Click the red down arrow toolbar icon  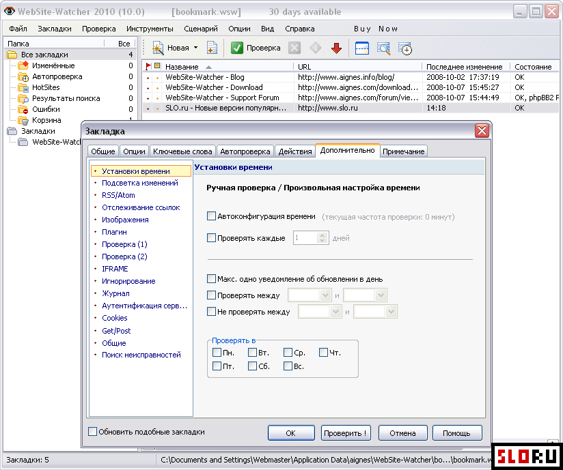[336, 48]
